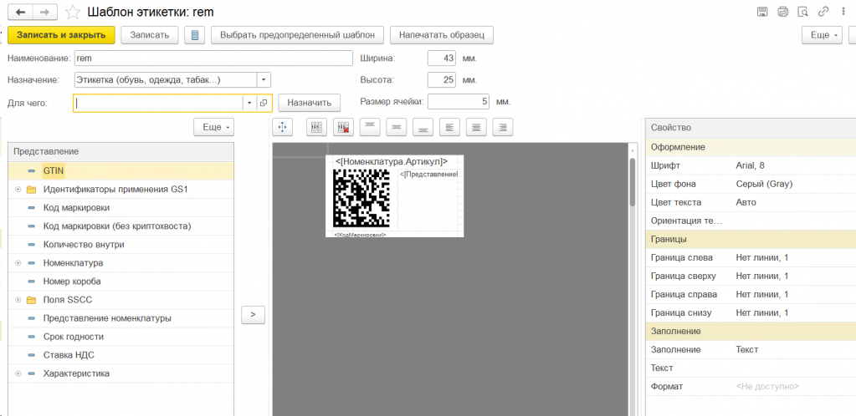
Task: Select GTIN in the field list
Action: coord(120,171)
